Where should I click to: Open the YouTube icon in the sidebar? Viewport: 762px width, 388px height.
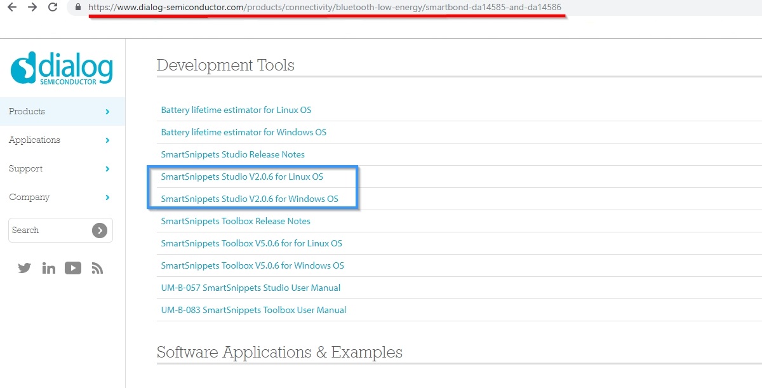(x=73, y=268)
